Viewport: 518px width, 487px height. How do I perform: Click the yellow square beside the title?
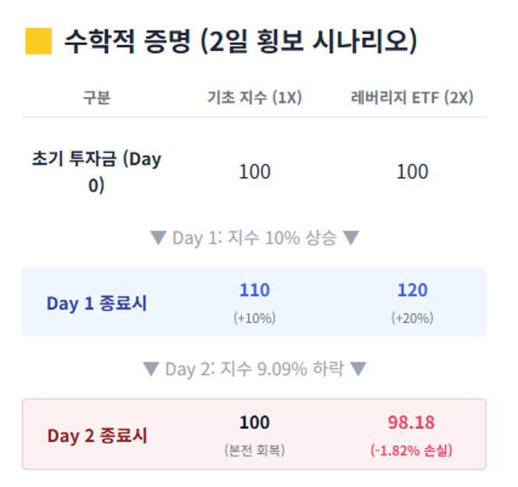(x=38, y=41)
